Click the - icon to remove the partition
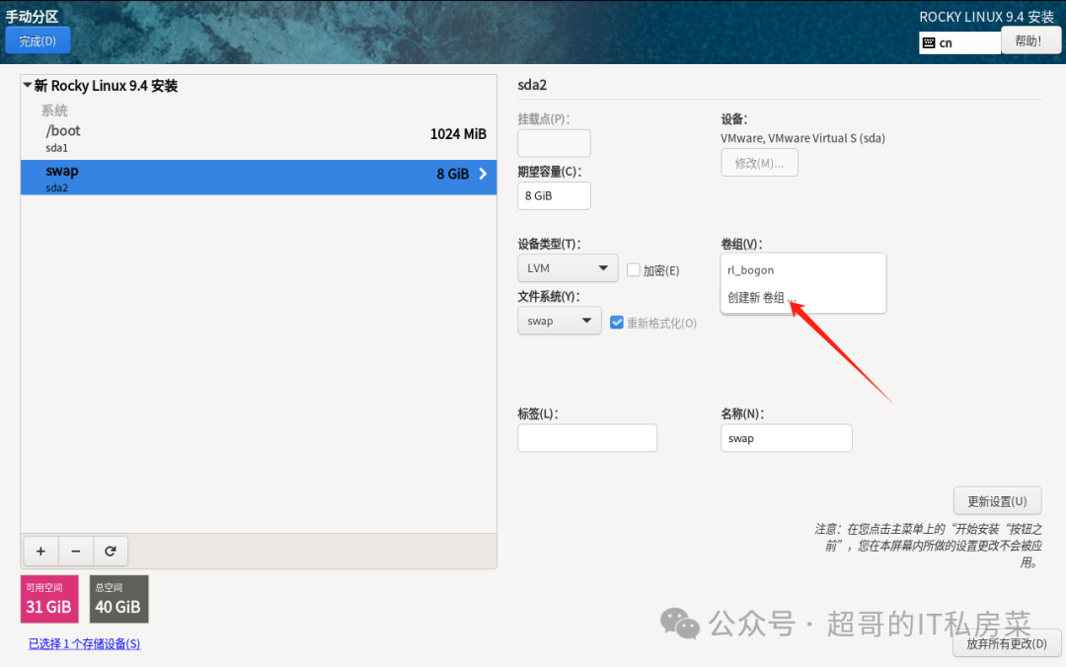Screen dimensions: 1066x667 pos(76,551)
